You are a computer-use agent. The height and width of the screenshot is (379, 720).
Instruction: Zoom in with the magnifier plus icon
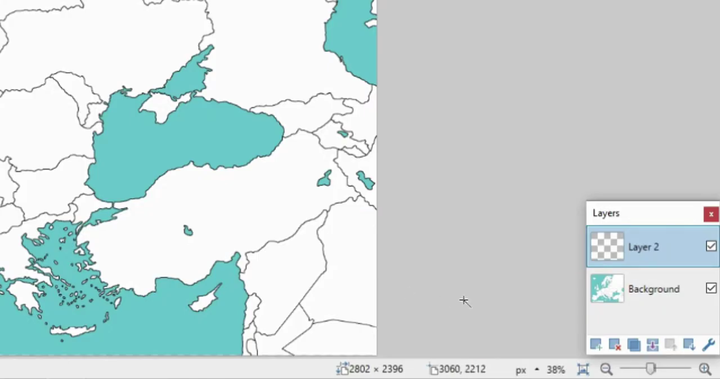tap(705, 369)
